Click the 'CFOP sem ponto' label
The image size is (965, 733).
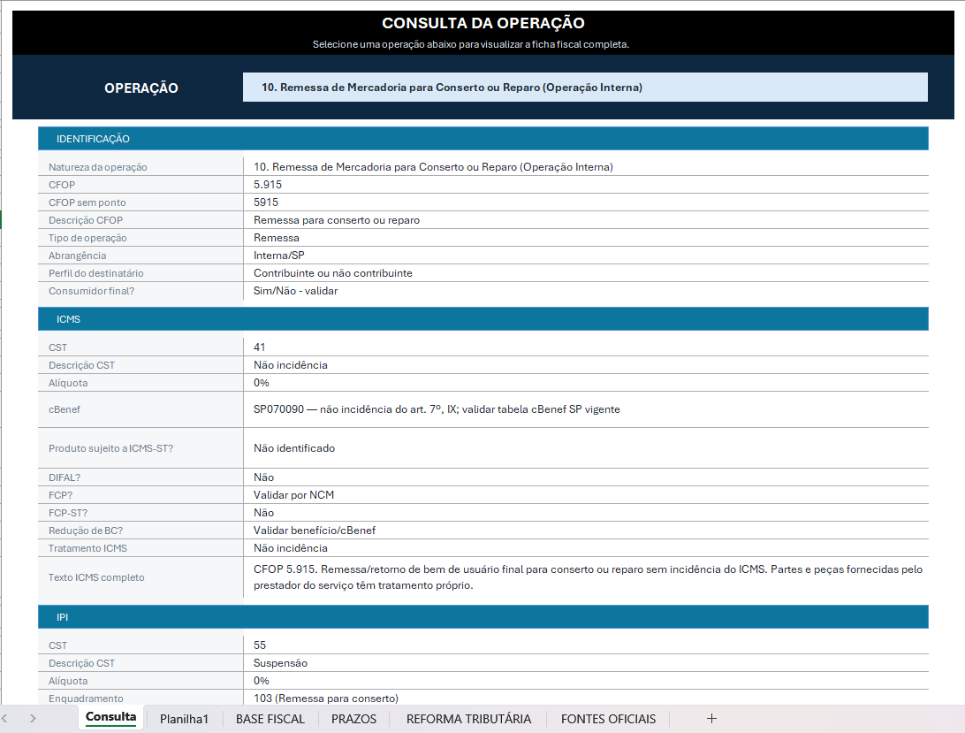87,202
